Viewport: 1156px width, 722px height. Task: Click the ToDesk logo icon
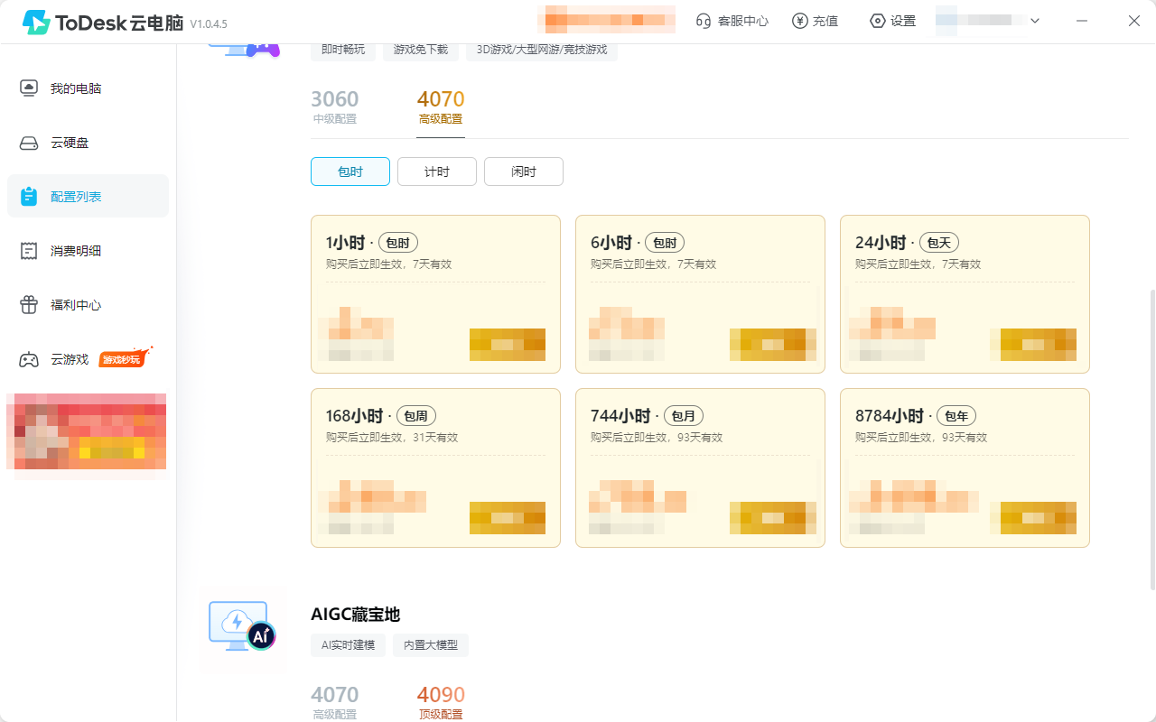tap(36, 22)
